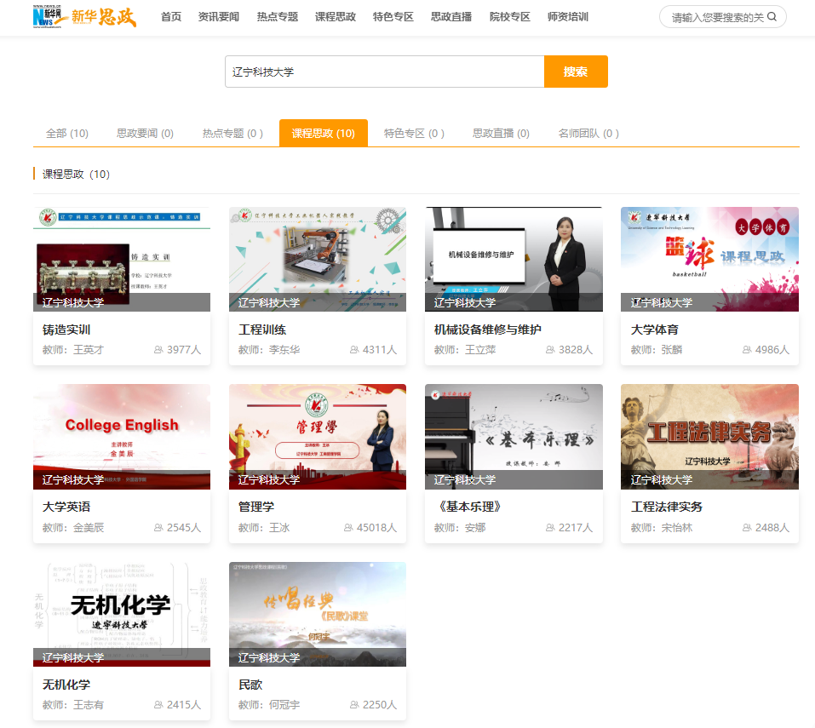This screenshot has width=815, height=728.
Task: Click the 管理学 course title
Action: pyautogui.click(x=256, y=507)
